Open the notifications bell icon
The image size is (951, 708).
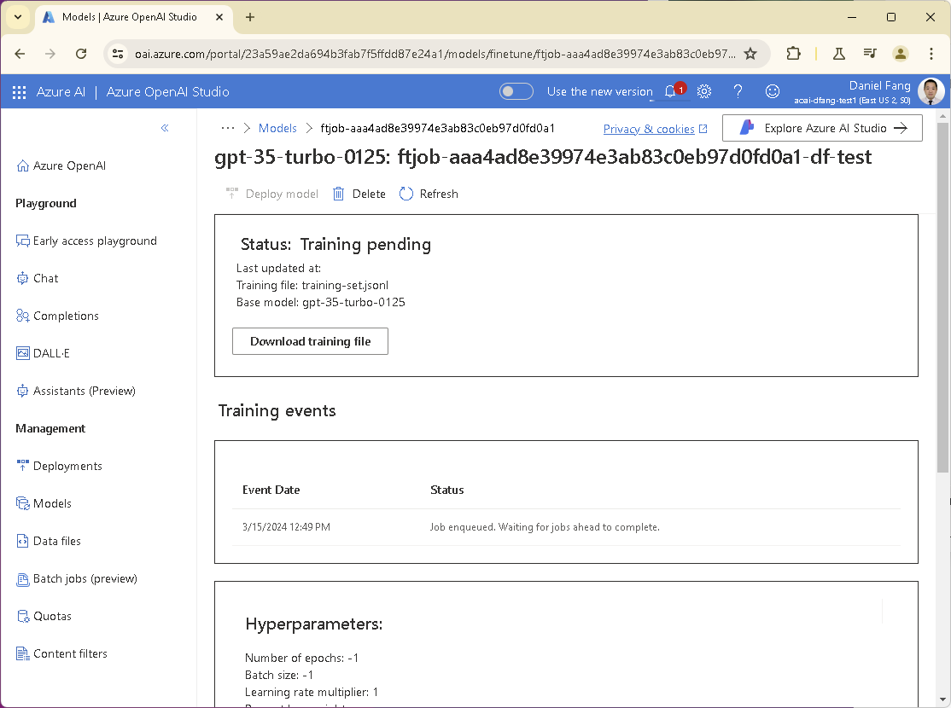671,91
